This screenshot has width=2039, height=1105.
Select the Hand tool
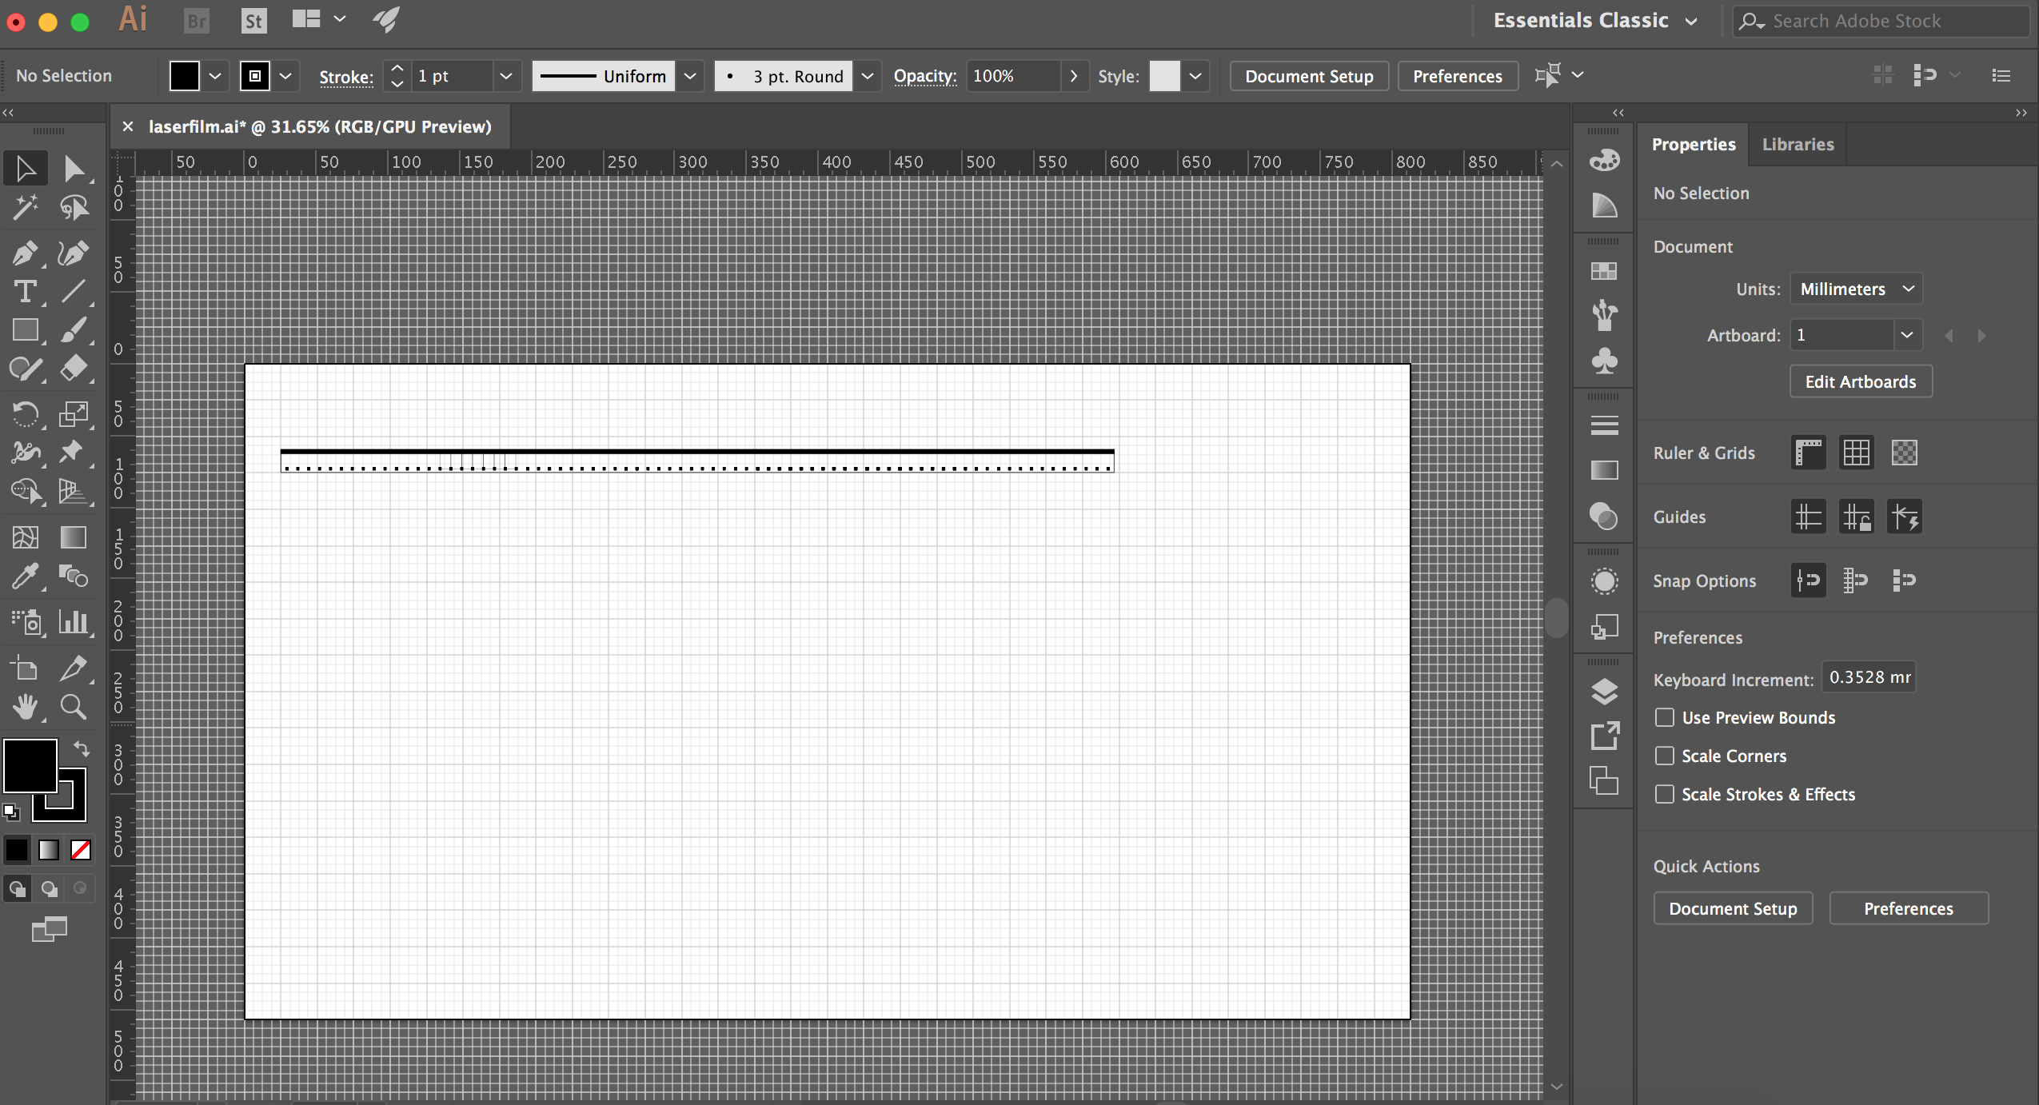(25, 705)
